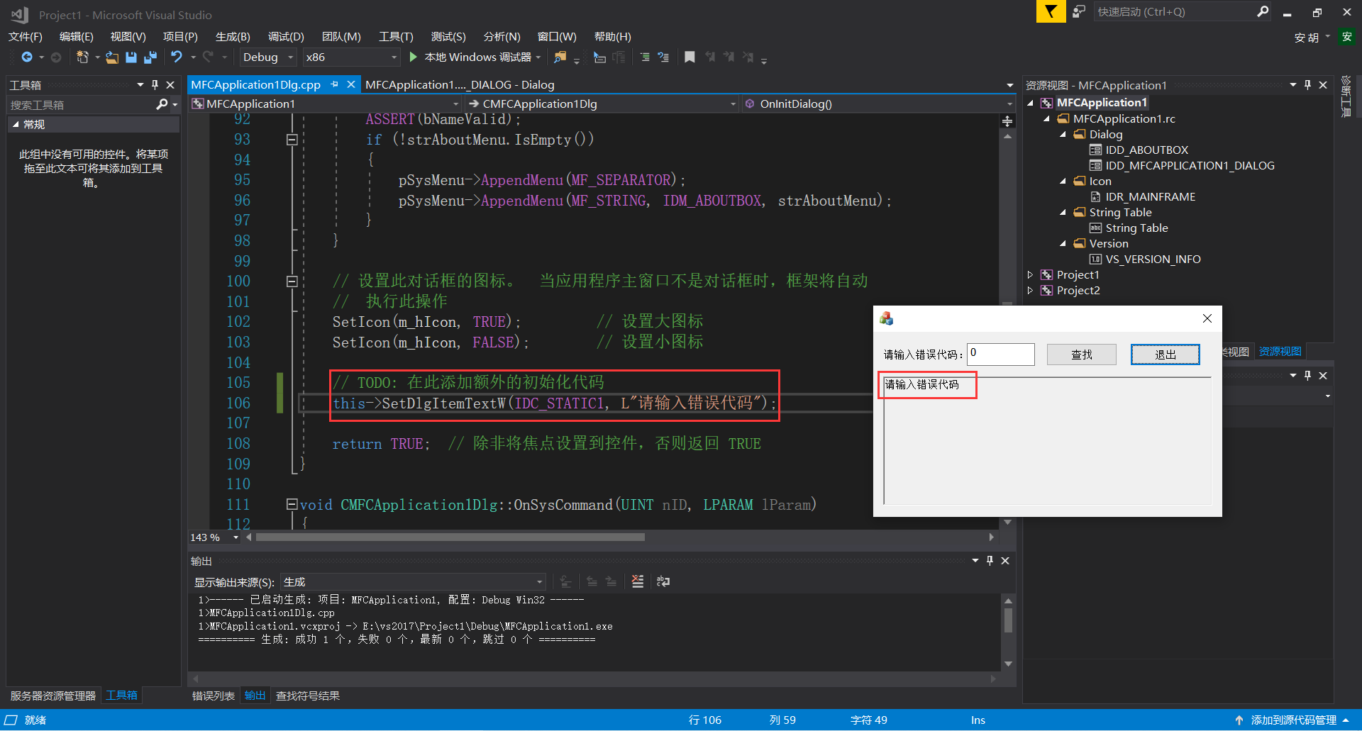The width and height of the screenshot is (1362, 731).
Task: Click the Save file icon
Action: click(131, 57)
